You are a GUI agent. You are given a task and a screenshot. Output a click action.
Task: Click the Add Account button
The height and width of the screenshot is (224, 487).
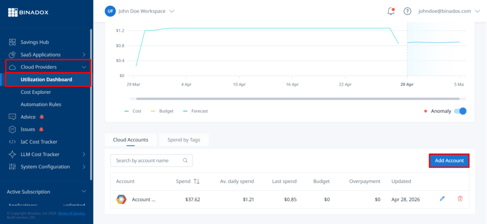click(449, 161)
